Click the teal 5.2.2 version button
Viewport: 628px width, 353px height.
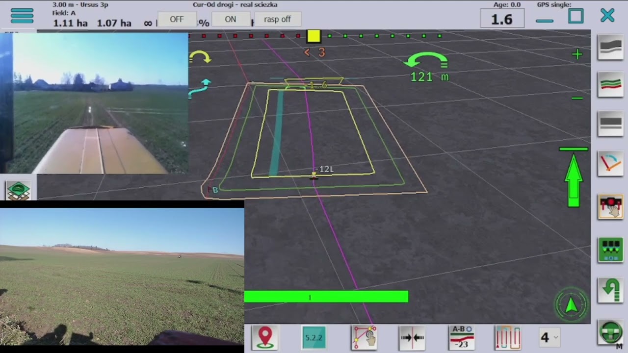point(314,337)
